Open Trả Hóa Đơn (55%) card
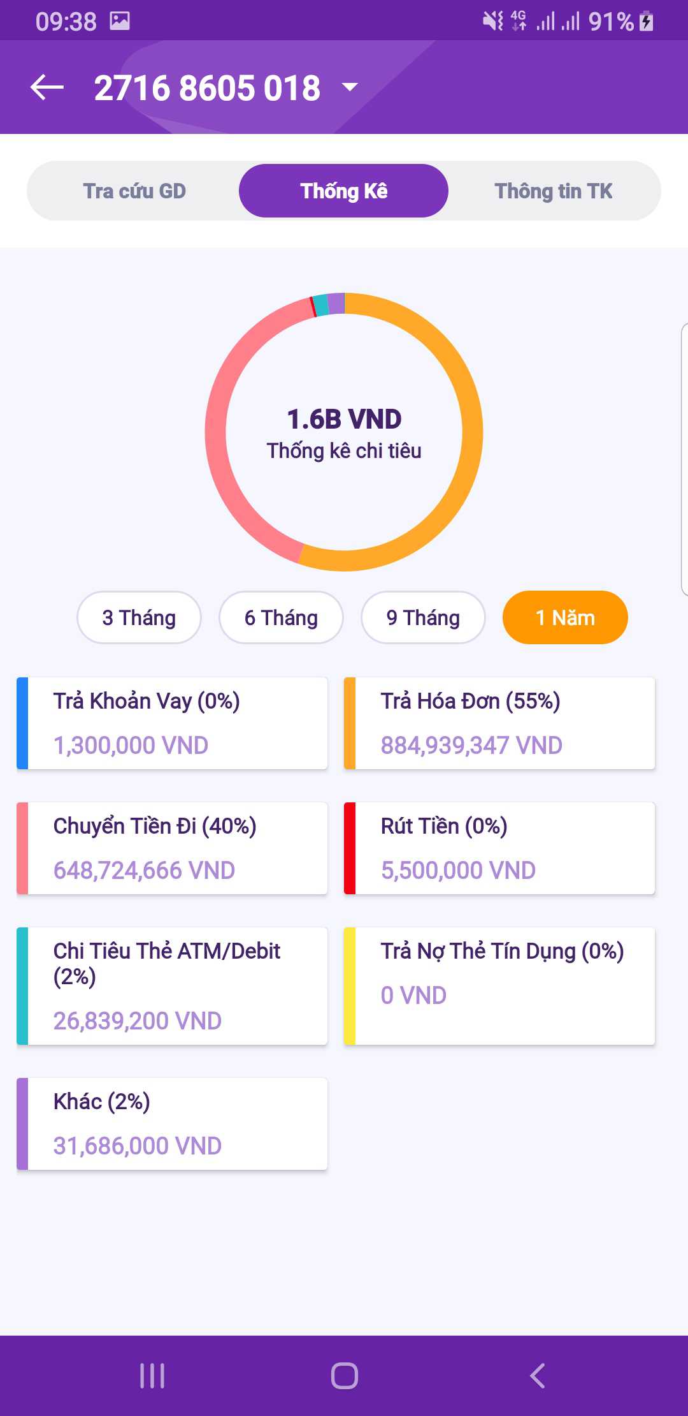Image resolution: width=688 pixels, height=1416 pixels. tap(499, 723)
